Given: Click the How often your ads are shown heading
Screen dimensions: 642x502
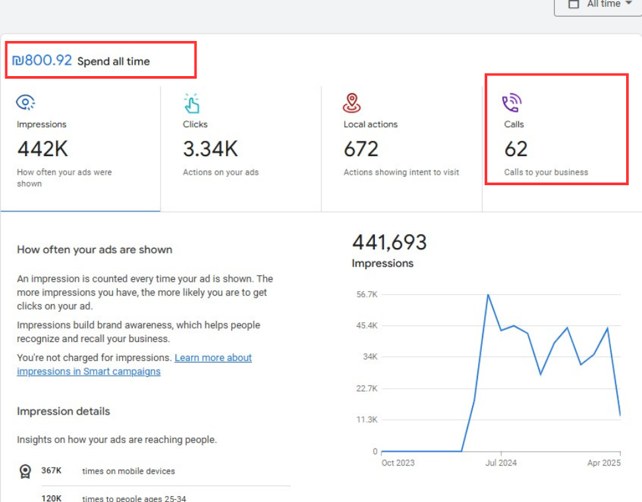Looking at the screenshot, I should pos(95,250).
